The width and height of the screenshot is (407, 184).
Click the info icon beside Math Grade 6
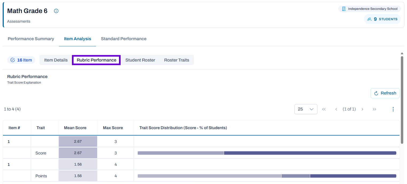[56, 11]
